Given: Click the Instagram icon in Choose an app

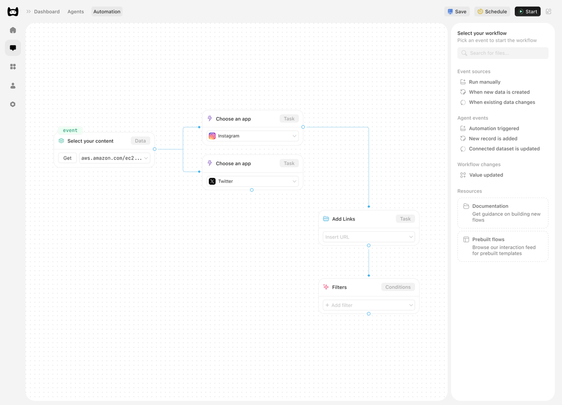Looking at the screenshot, I should (212, 136).
